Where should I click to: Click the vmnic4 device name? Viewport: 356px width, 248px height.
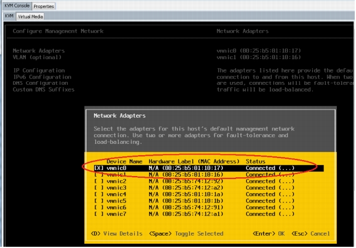point(116,194)
